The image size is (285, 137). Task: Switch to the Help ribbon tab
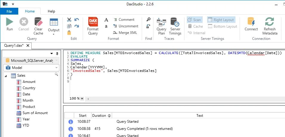point(51,11)
